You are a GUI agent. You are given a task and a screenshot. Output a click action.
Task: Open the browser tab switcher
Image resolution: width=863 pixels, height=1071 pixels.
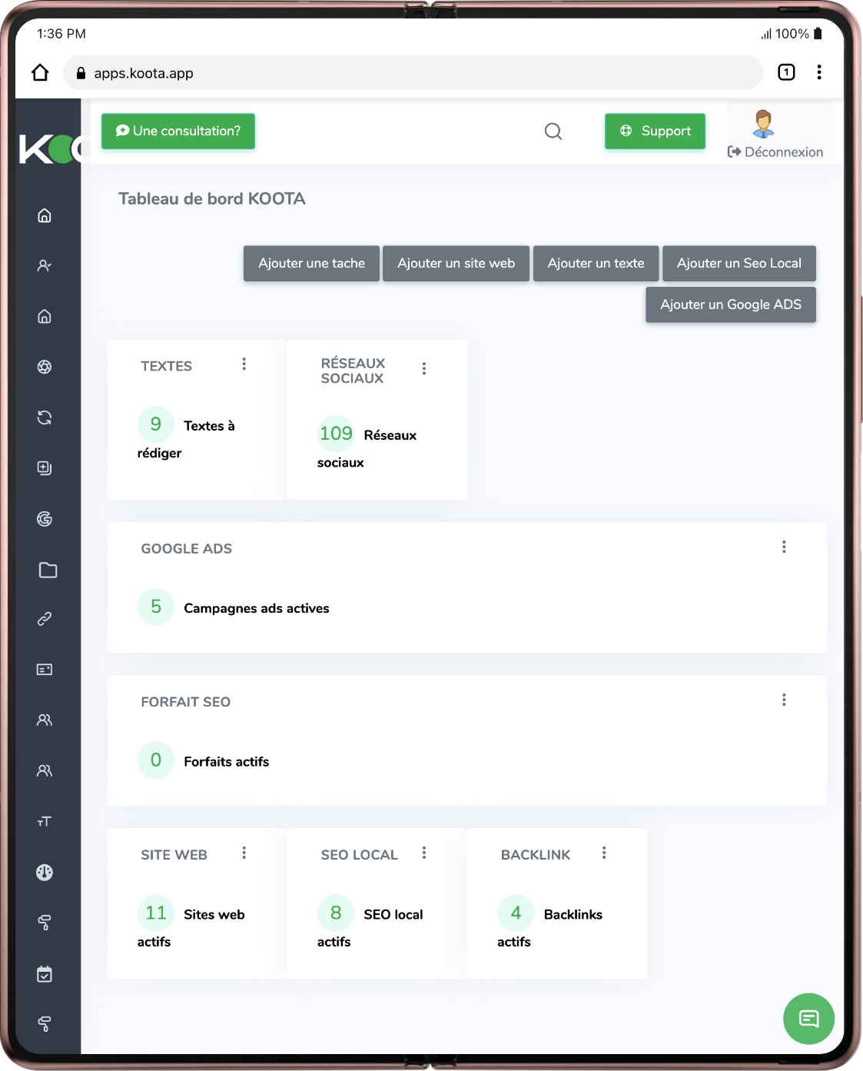[786, 72]
